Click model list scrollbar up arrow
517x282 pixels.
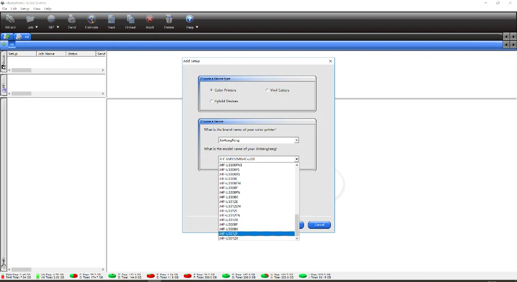(297, 165)
